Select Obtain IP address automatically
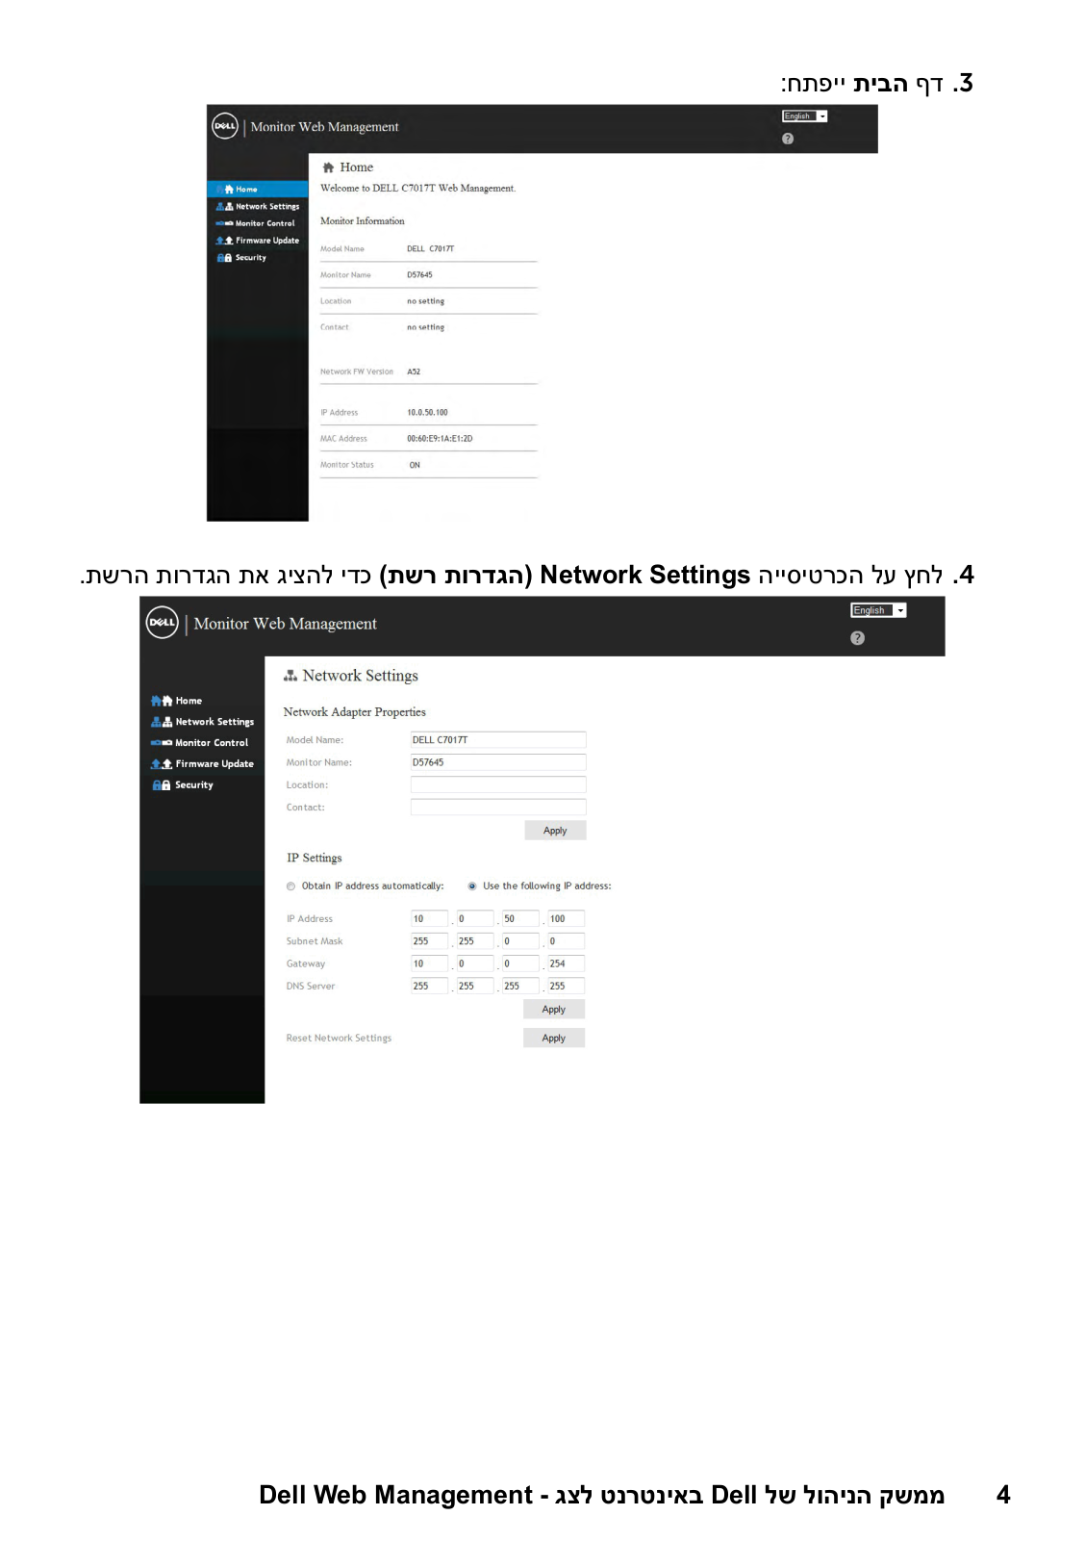The height and width of the screenshot is (1541, 1085). pyautogui.click(x=290, y=886)
